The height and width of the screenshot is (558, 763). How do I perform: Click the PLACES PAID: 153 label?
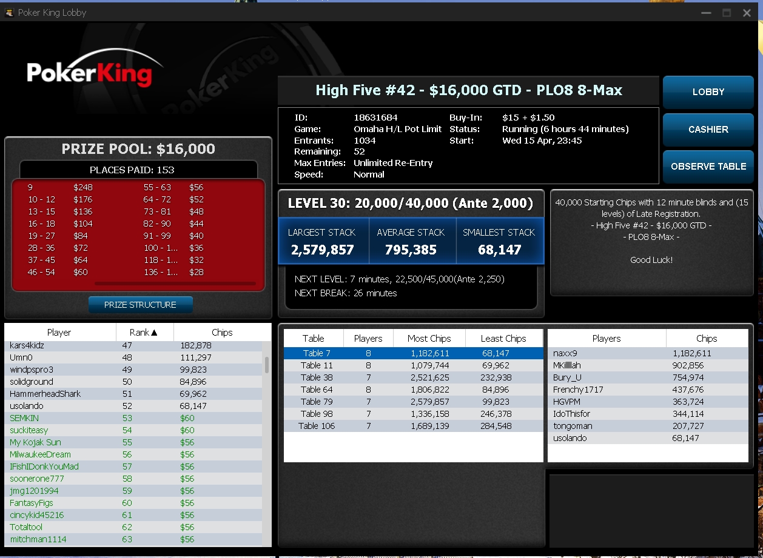click(132, 170)
